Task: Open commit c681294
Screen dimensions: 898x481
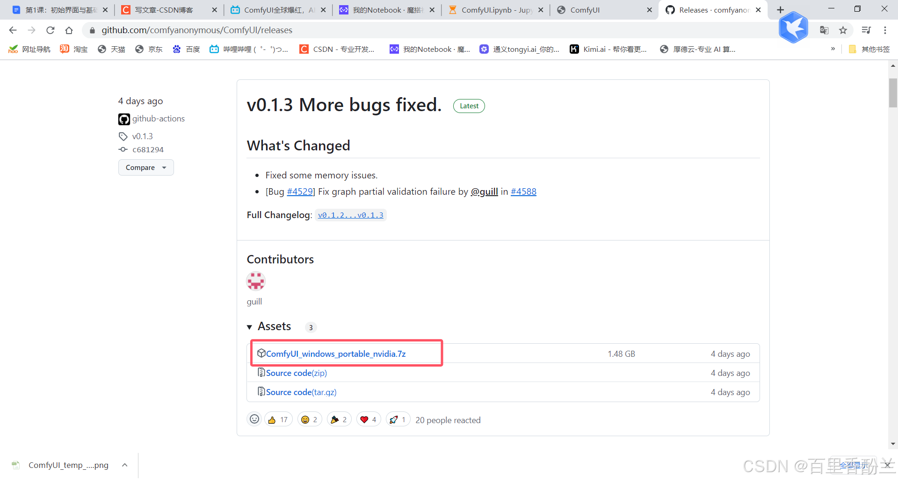Action: pyautogui.click(x=148, y=149)
